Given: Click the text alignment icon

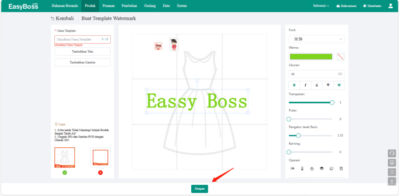Looking at the screenshot, I should [339, 85].
